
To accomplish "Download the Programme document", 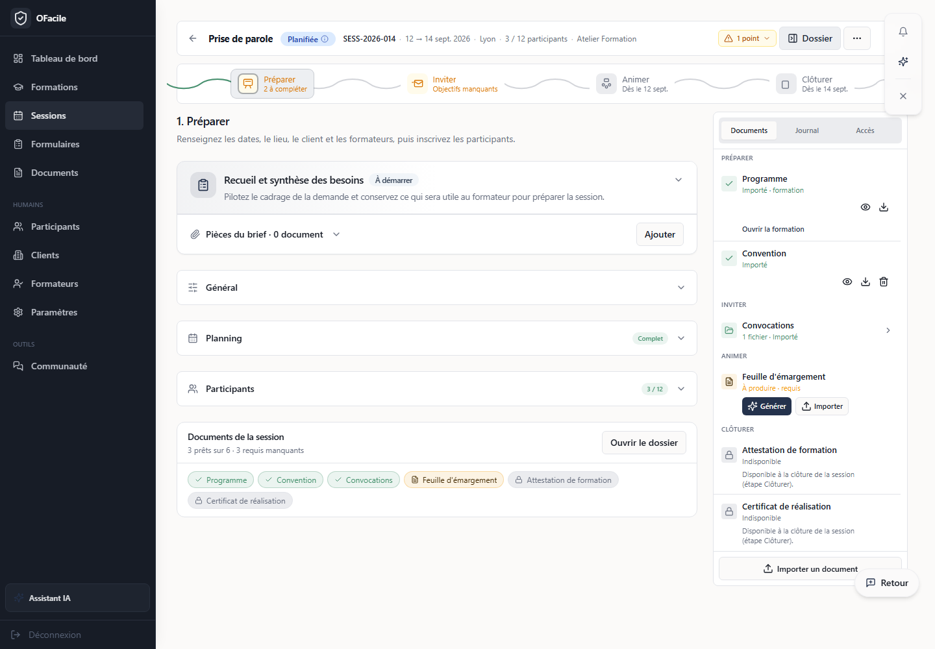I will [x=884, y=207].
